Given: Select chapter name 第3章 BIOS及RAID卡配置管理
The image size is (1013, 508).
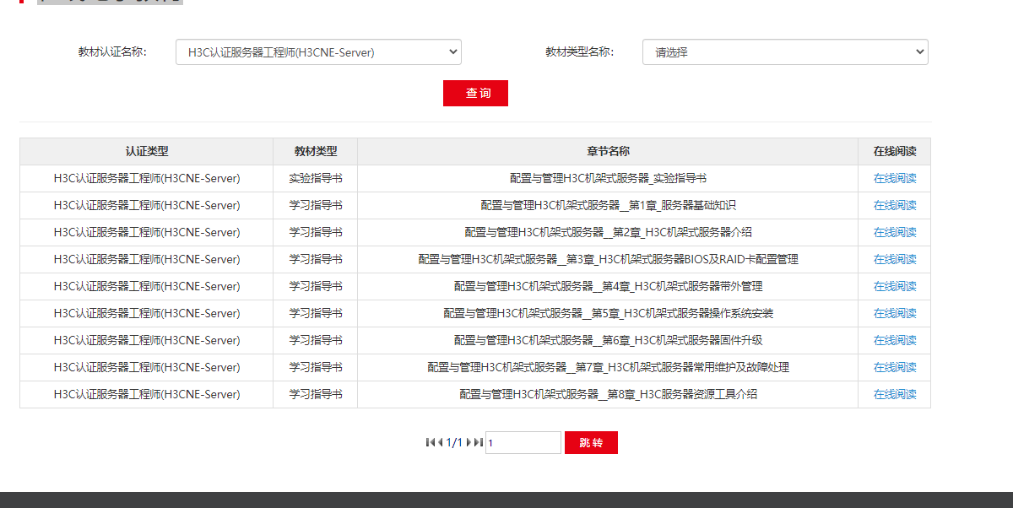Looking at the screenshot, I should pos(608,259).
